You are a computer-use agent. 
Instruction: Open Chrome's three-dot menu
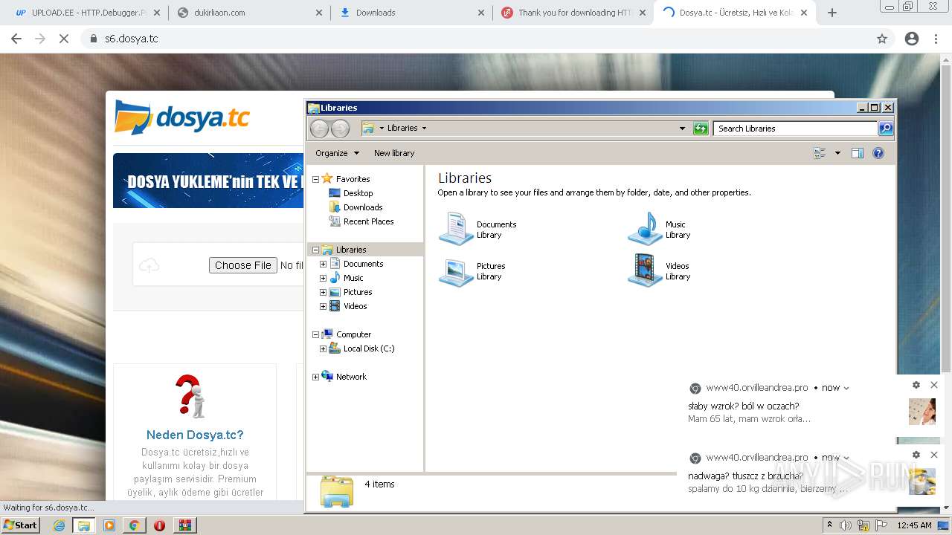click(x=936, y=39)
